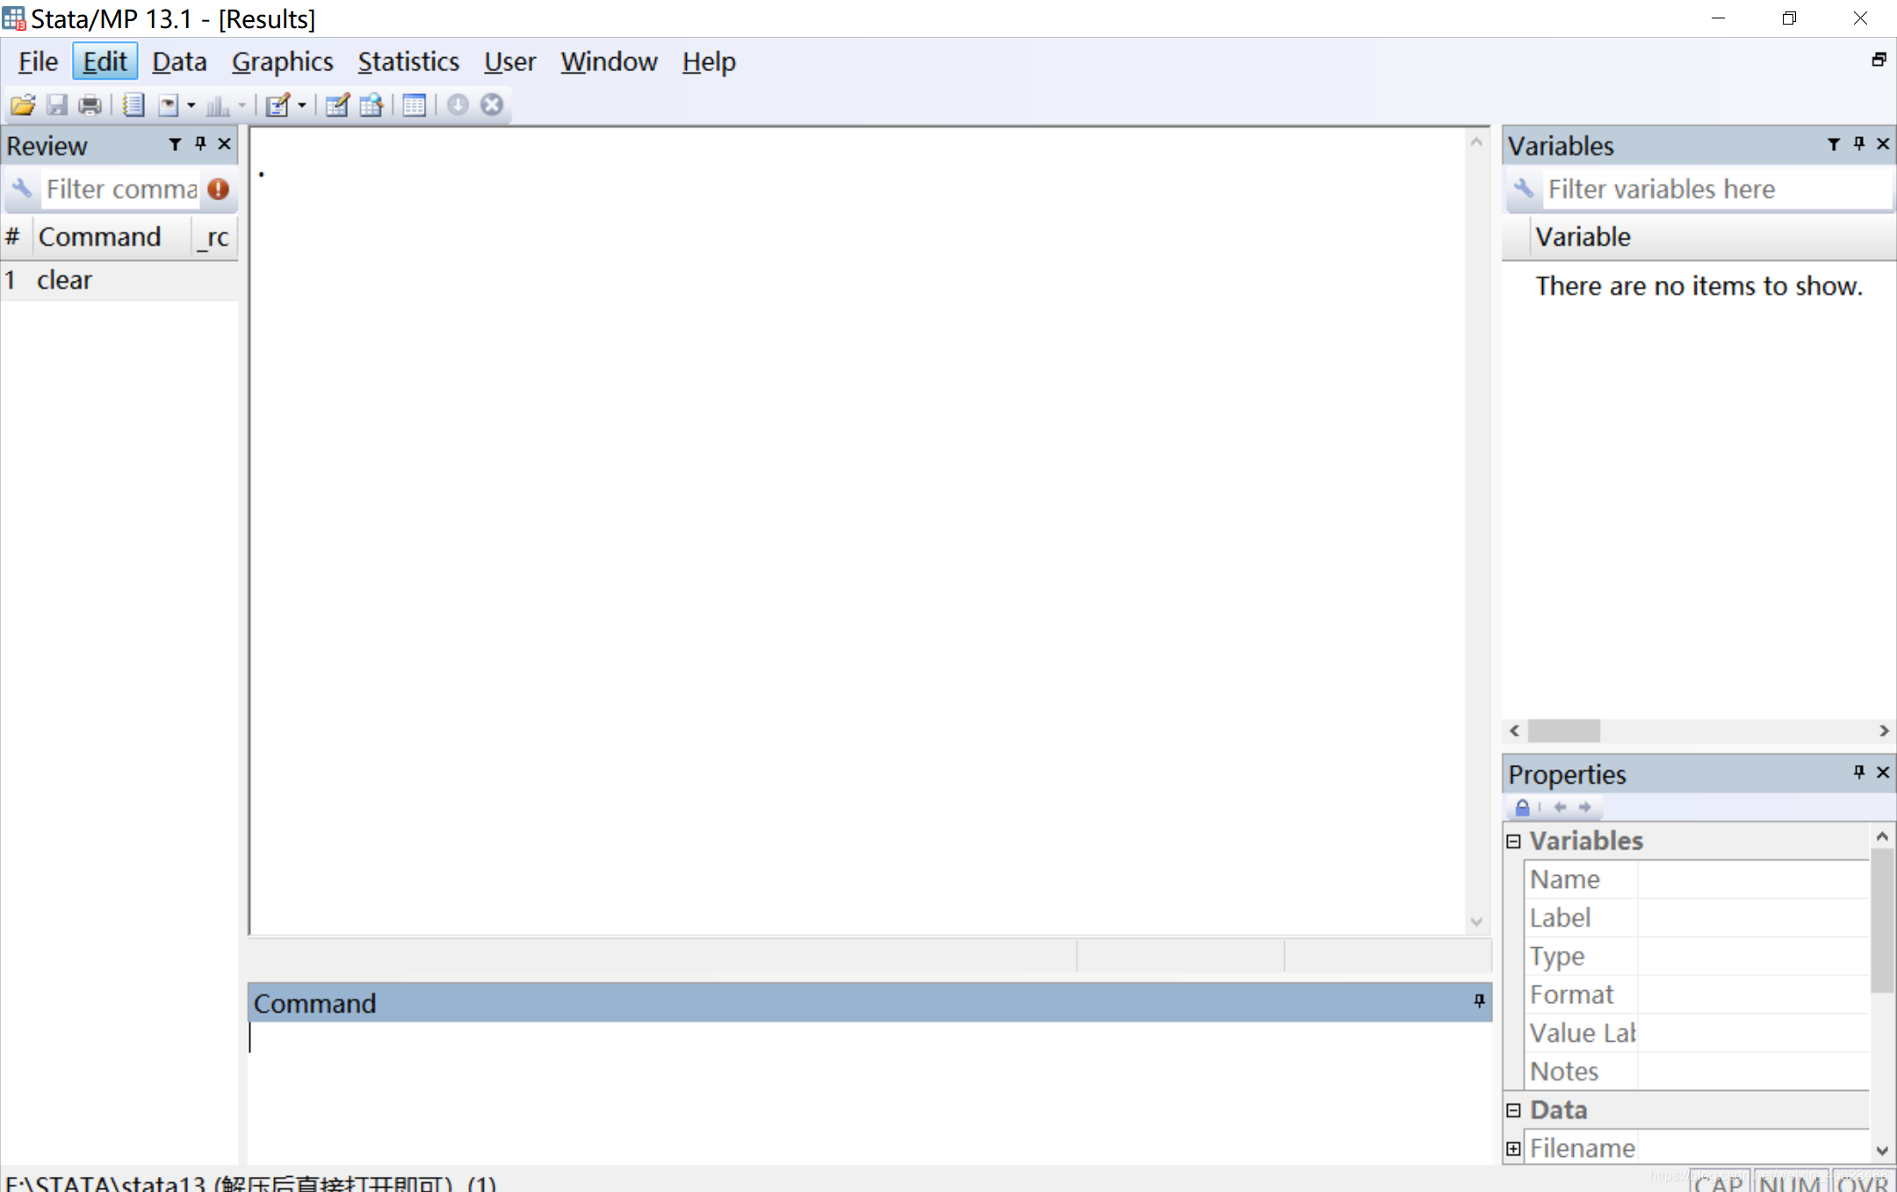
Task: Select the 'clear' command in Review
Action: pos(64,280)
